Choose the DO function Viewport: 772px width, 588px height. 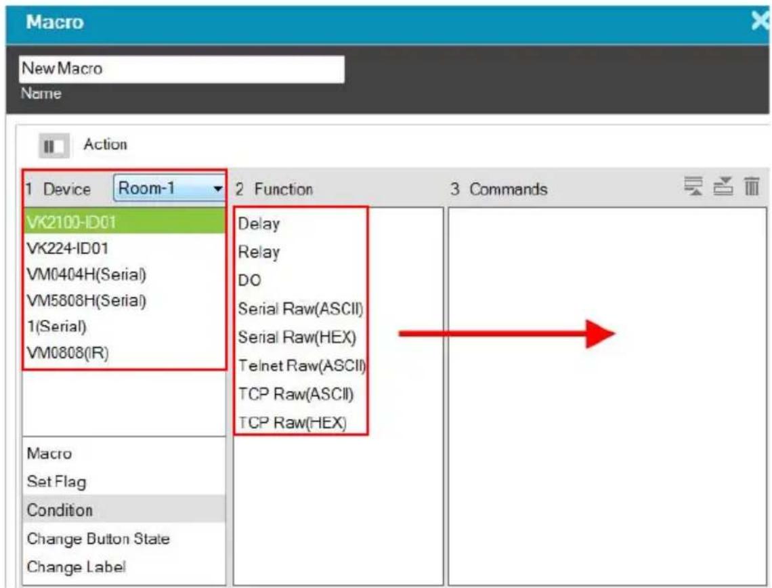250,280
